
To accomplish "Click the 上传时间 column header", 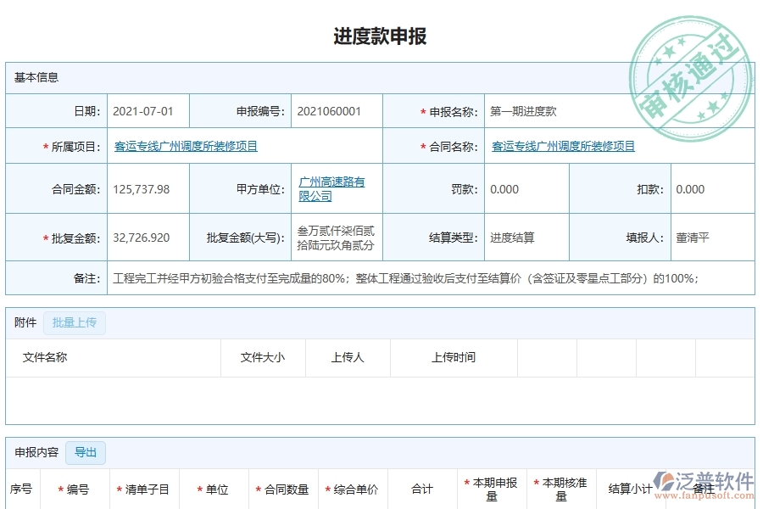I will click(x=454, y=358).
